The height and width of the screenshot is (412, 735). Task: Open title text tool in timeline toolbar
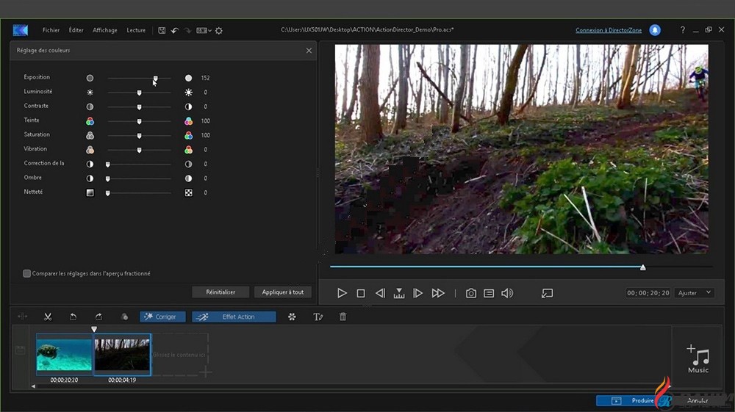[x=318, y=317]
